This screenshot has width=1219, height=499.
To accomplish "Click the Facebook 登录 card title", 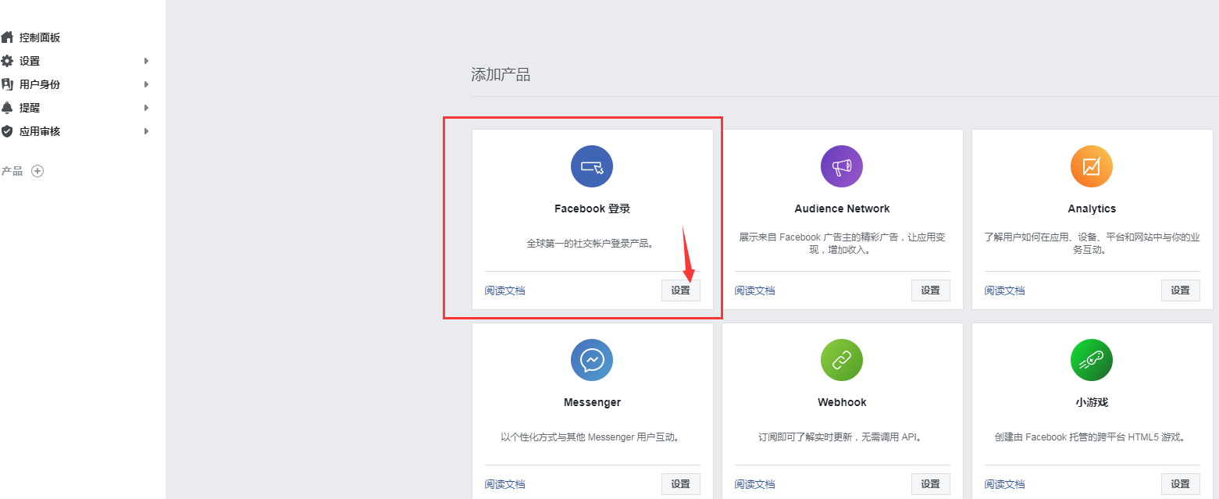I will tap(592, 209).
